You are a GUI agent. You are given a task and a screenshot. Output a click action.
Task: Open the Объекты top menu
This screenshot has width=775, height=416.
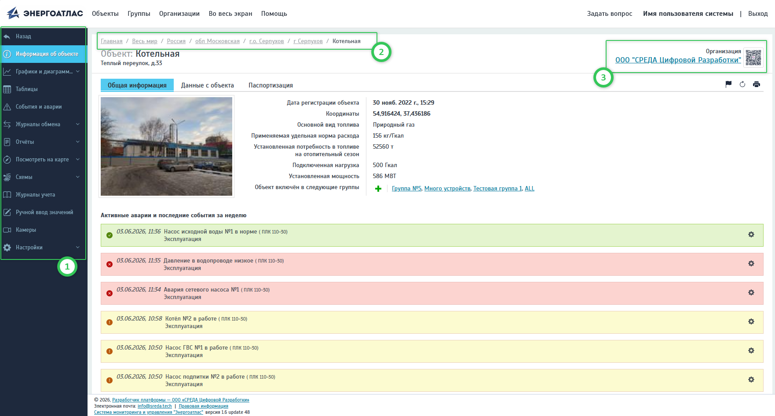105,14
